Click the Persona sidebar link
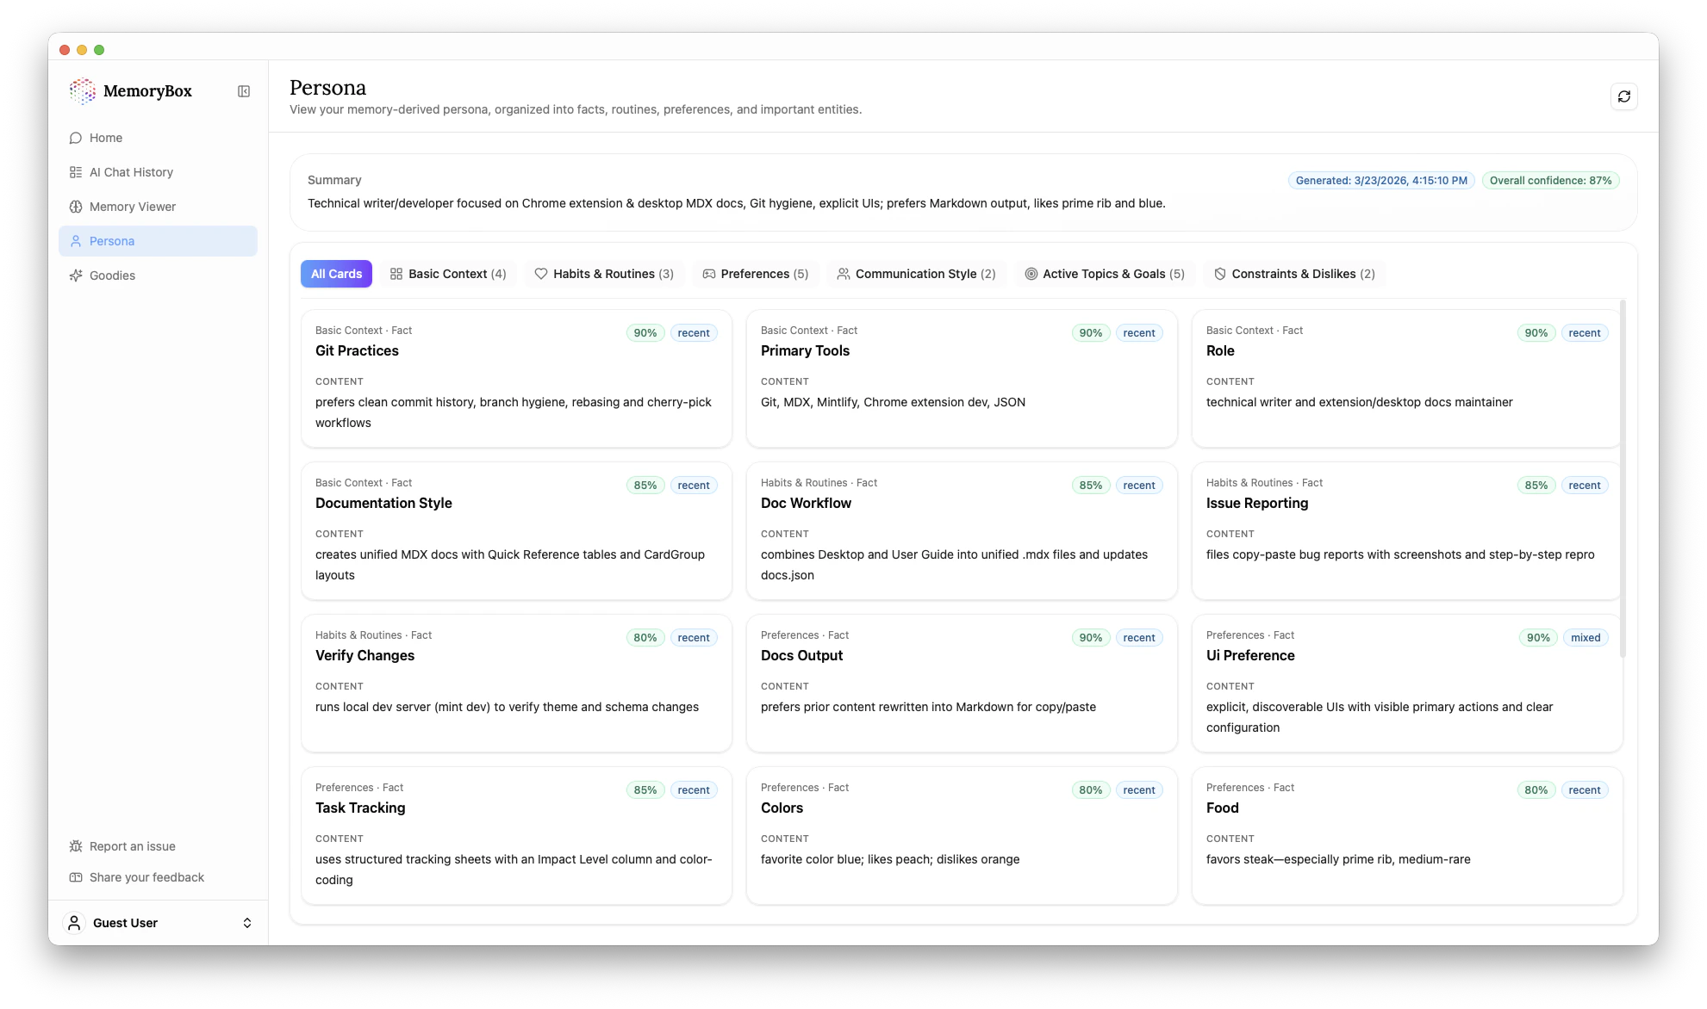 158,241
